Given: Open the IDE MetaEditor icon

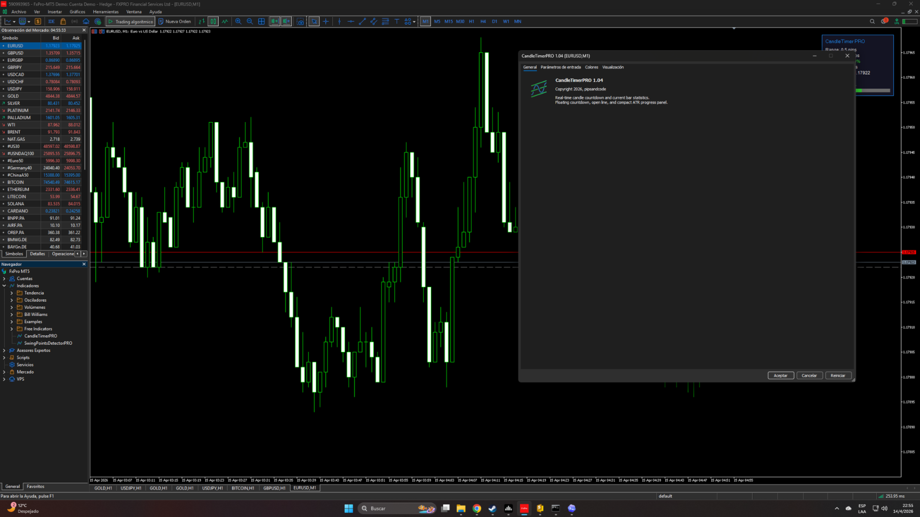Looking at the screenshot, I should [x=51, y=22].
